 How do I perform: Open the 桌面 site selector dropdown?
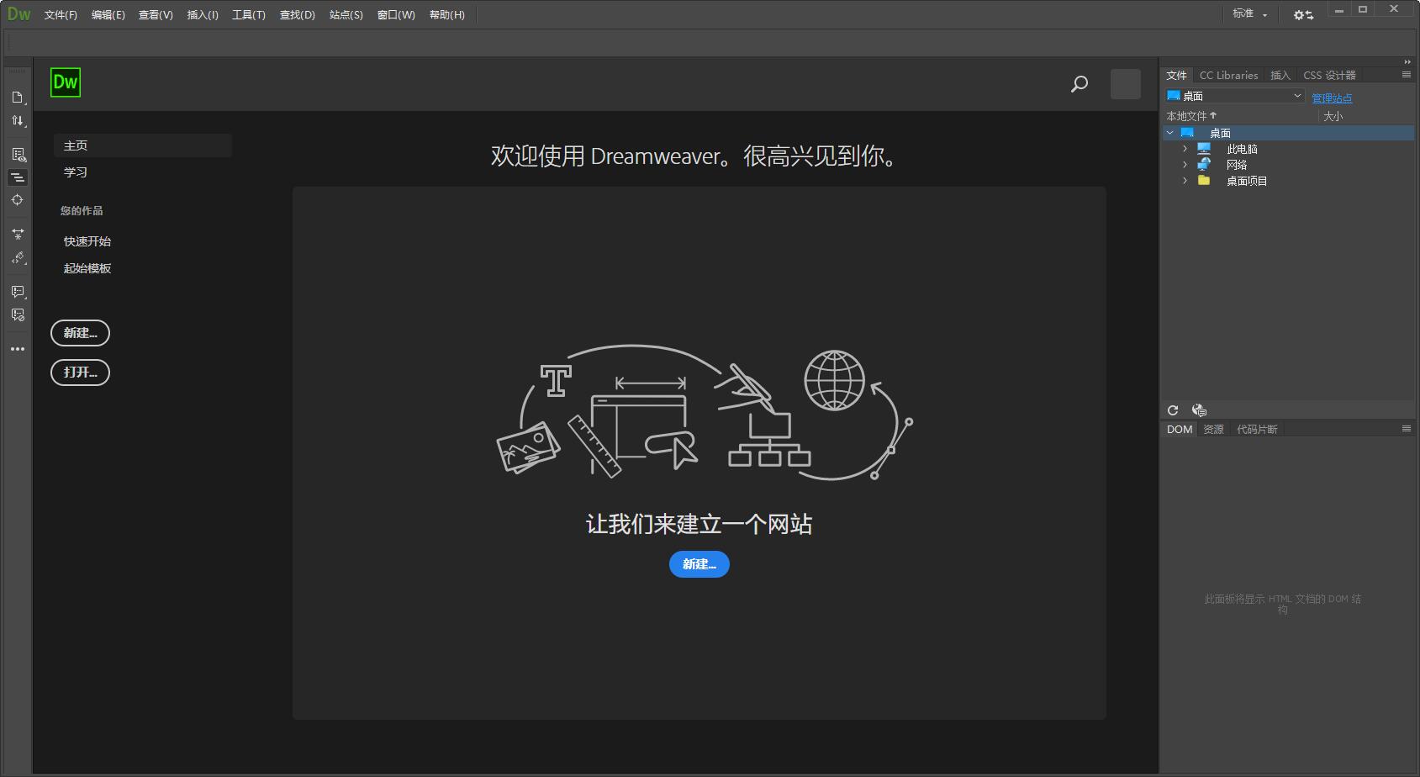(1234, 96)
